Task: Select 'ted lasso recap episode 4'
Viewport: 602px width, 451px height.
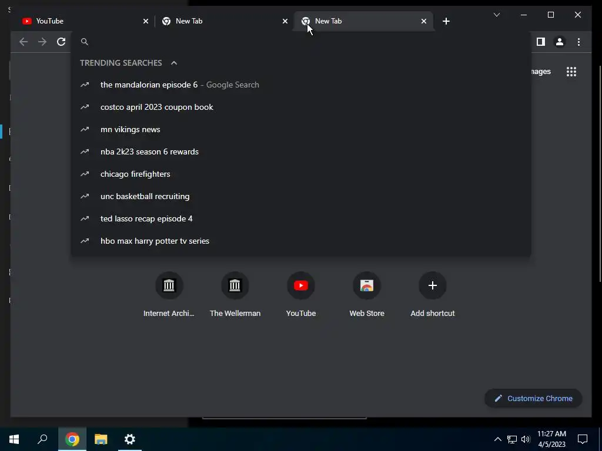Action: 301,218
